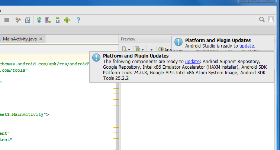This screenshot has height=150, width=280.
Task: Click the user account icon
Action: [x=271, y=19]
